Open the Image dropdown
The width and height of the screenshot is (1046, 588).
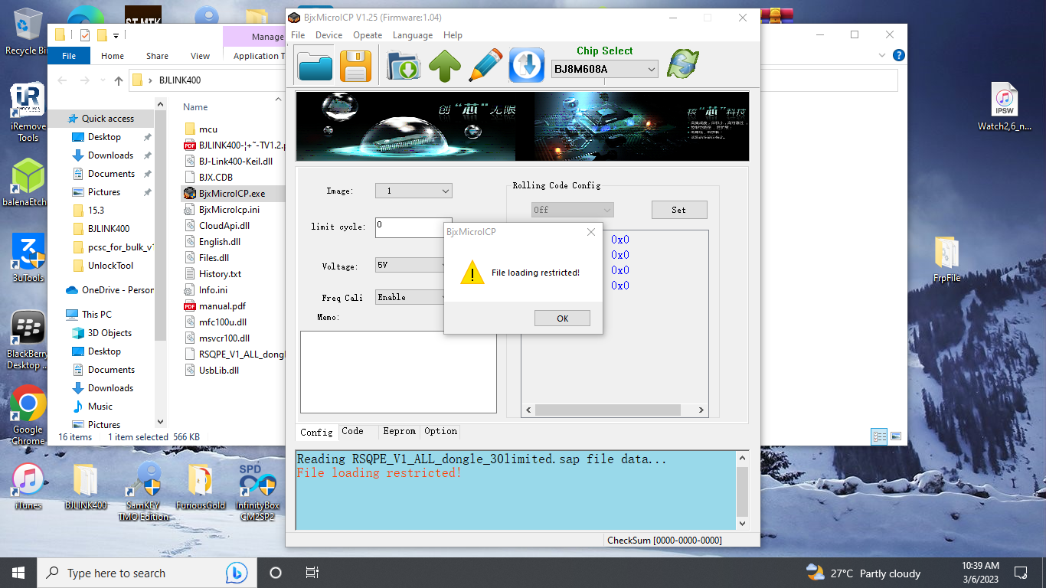coord(413,191)
